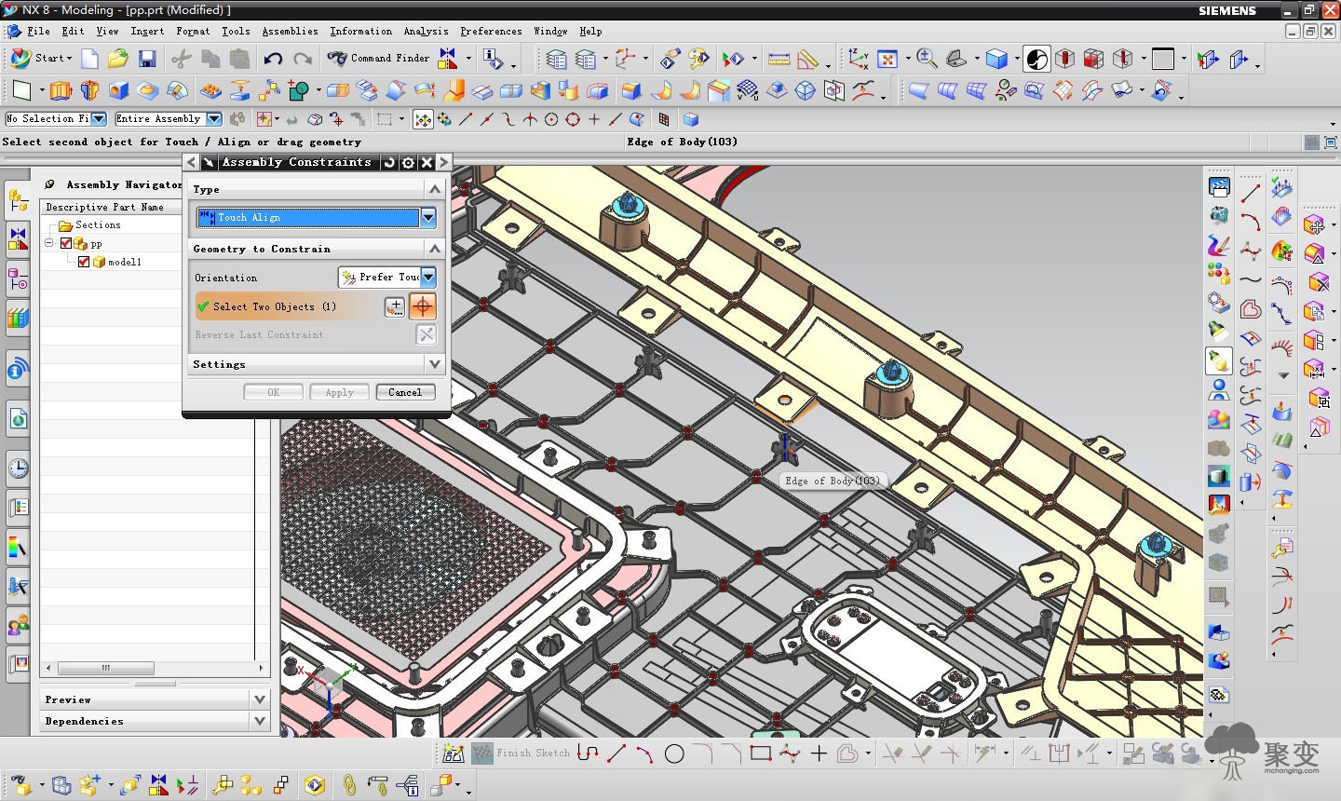Viewport: 1341px width, 801px height.
Task: Undo the last action
Action: point(273,59)
